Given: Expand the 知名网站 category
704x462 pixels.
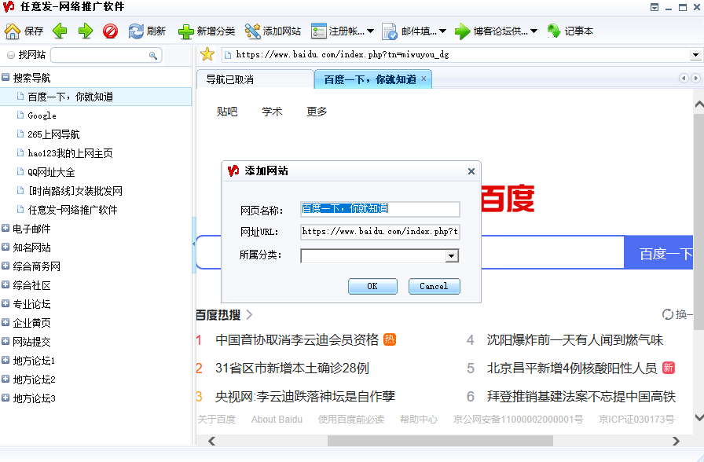Looking at the screenshot, I should (x=5, y=247).
